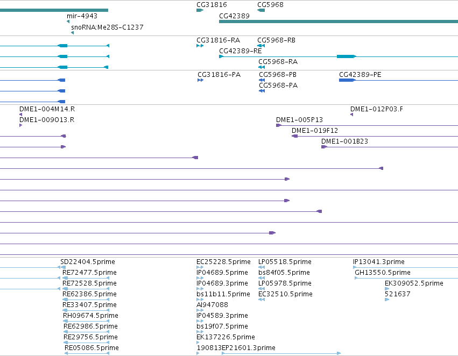The image size is (458, 356).
Task: Select the 190813EP21601.3prime EST label
Action: (236, 348)
